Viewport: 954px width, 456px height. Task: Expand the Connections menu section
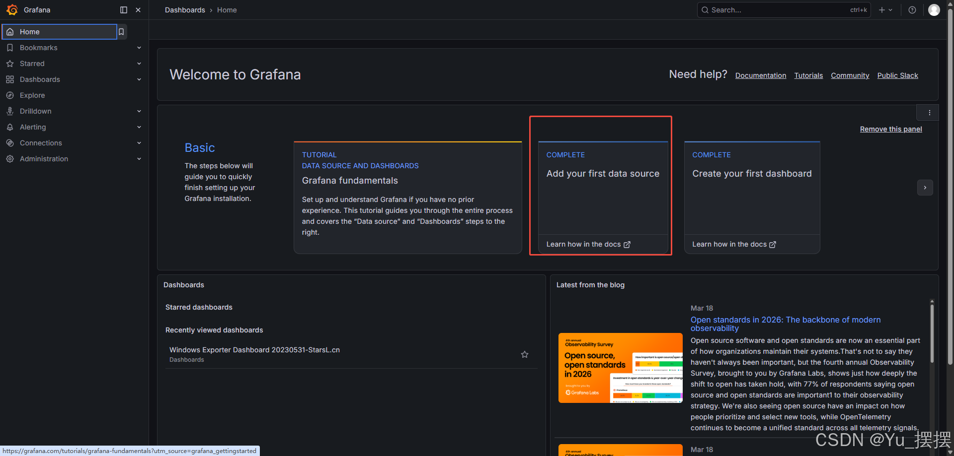[x=139, y=143]
